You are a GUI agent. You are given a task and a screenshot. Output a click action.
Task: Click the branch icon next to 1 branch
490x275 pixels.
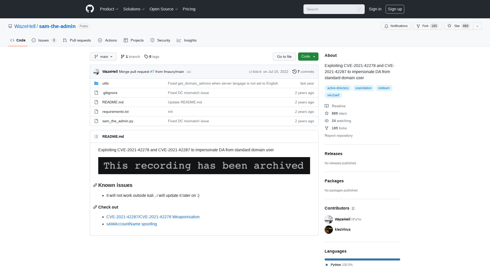[x=123, y=57]
